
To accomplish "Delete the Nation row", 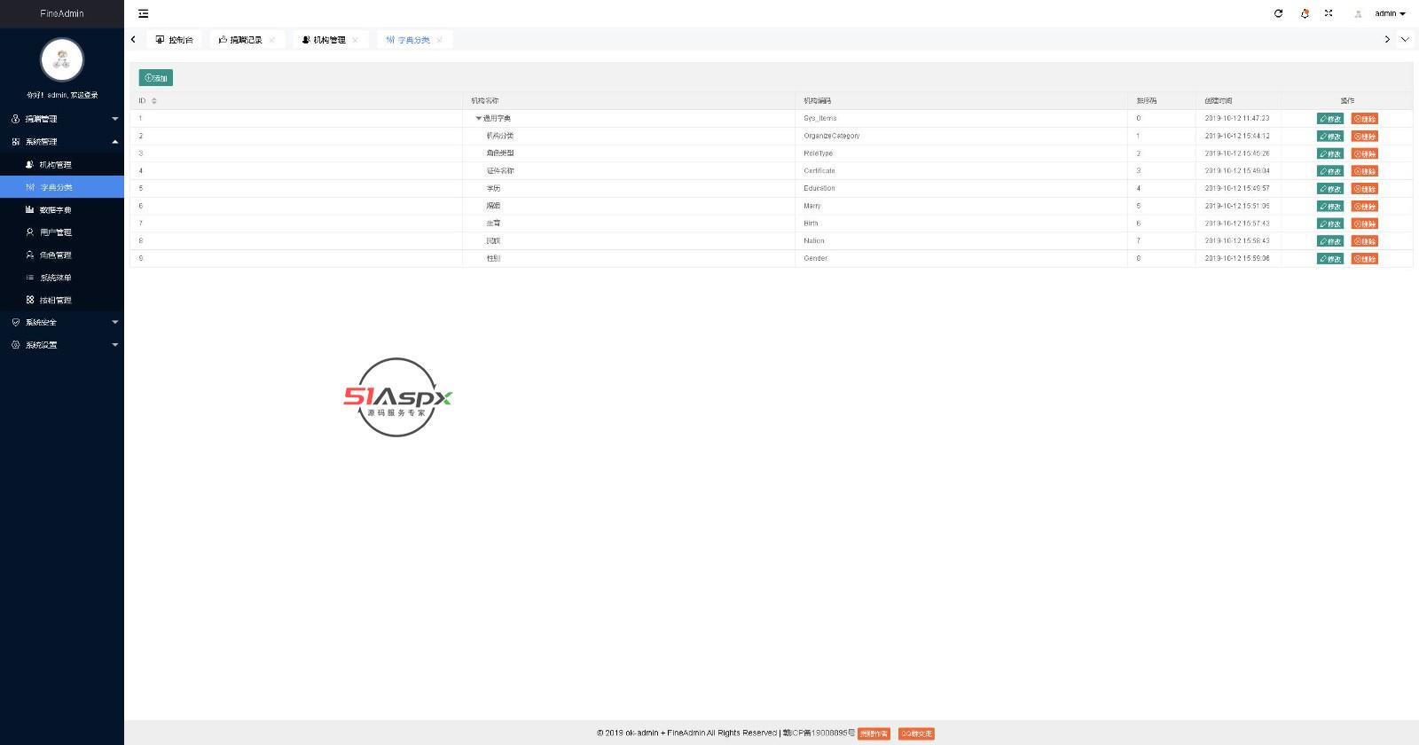I will click(1365, 241).
